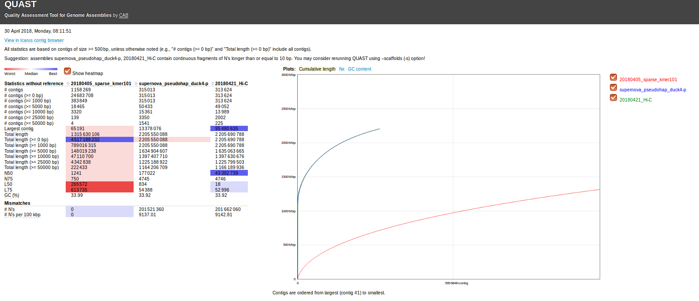The width and height of the screenshot is (699, 301).
Task: Click the QUAST title in header
Action: [x=20, y=4]
